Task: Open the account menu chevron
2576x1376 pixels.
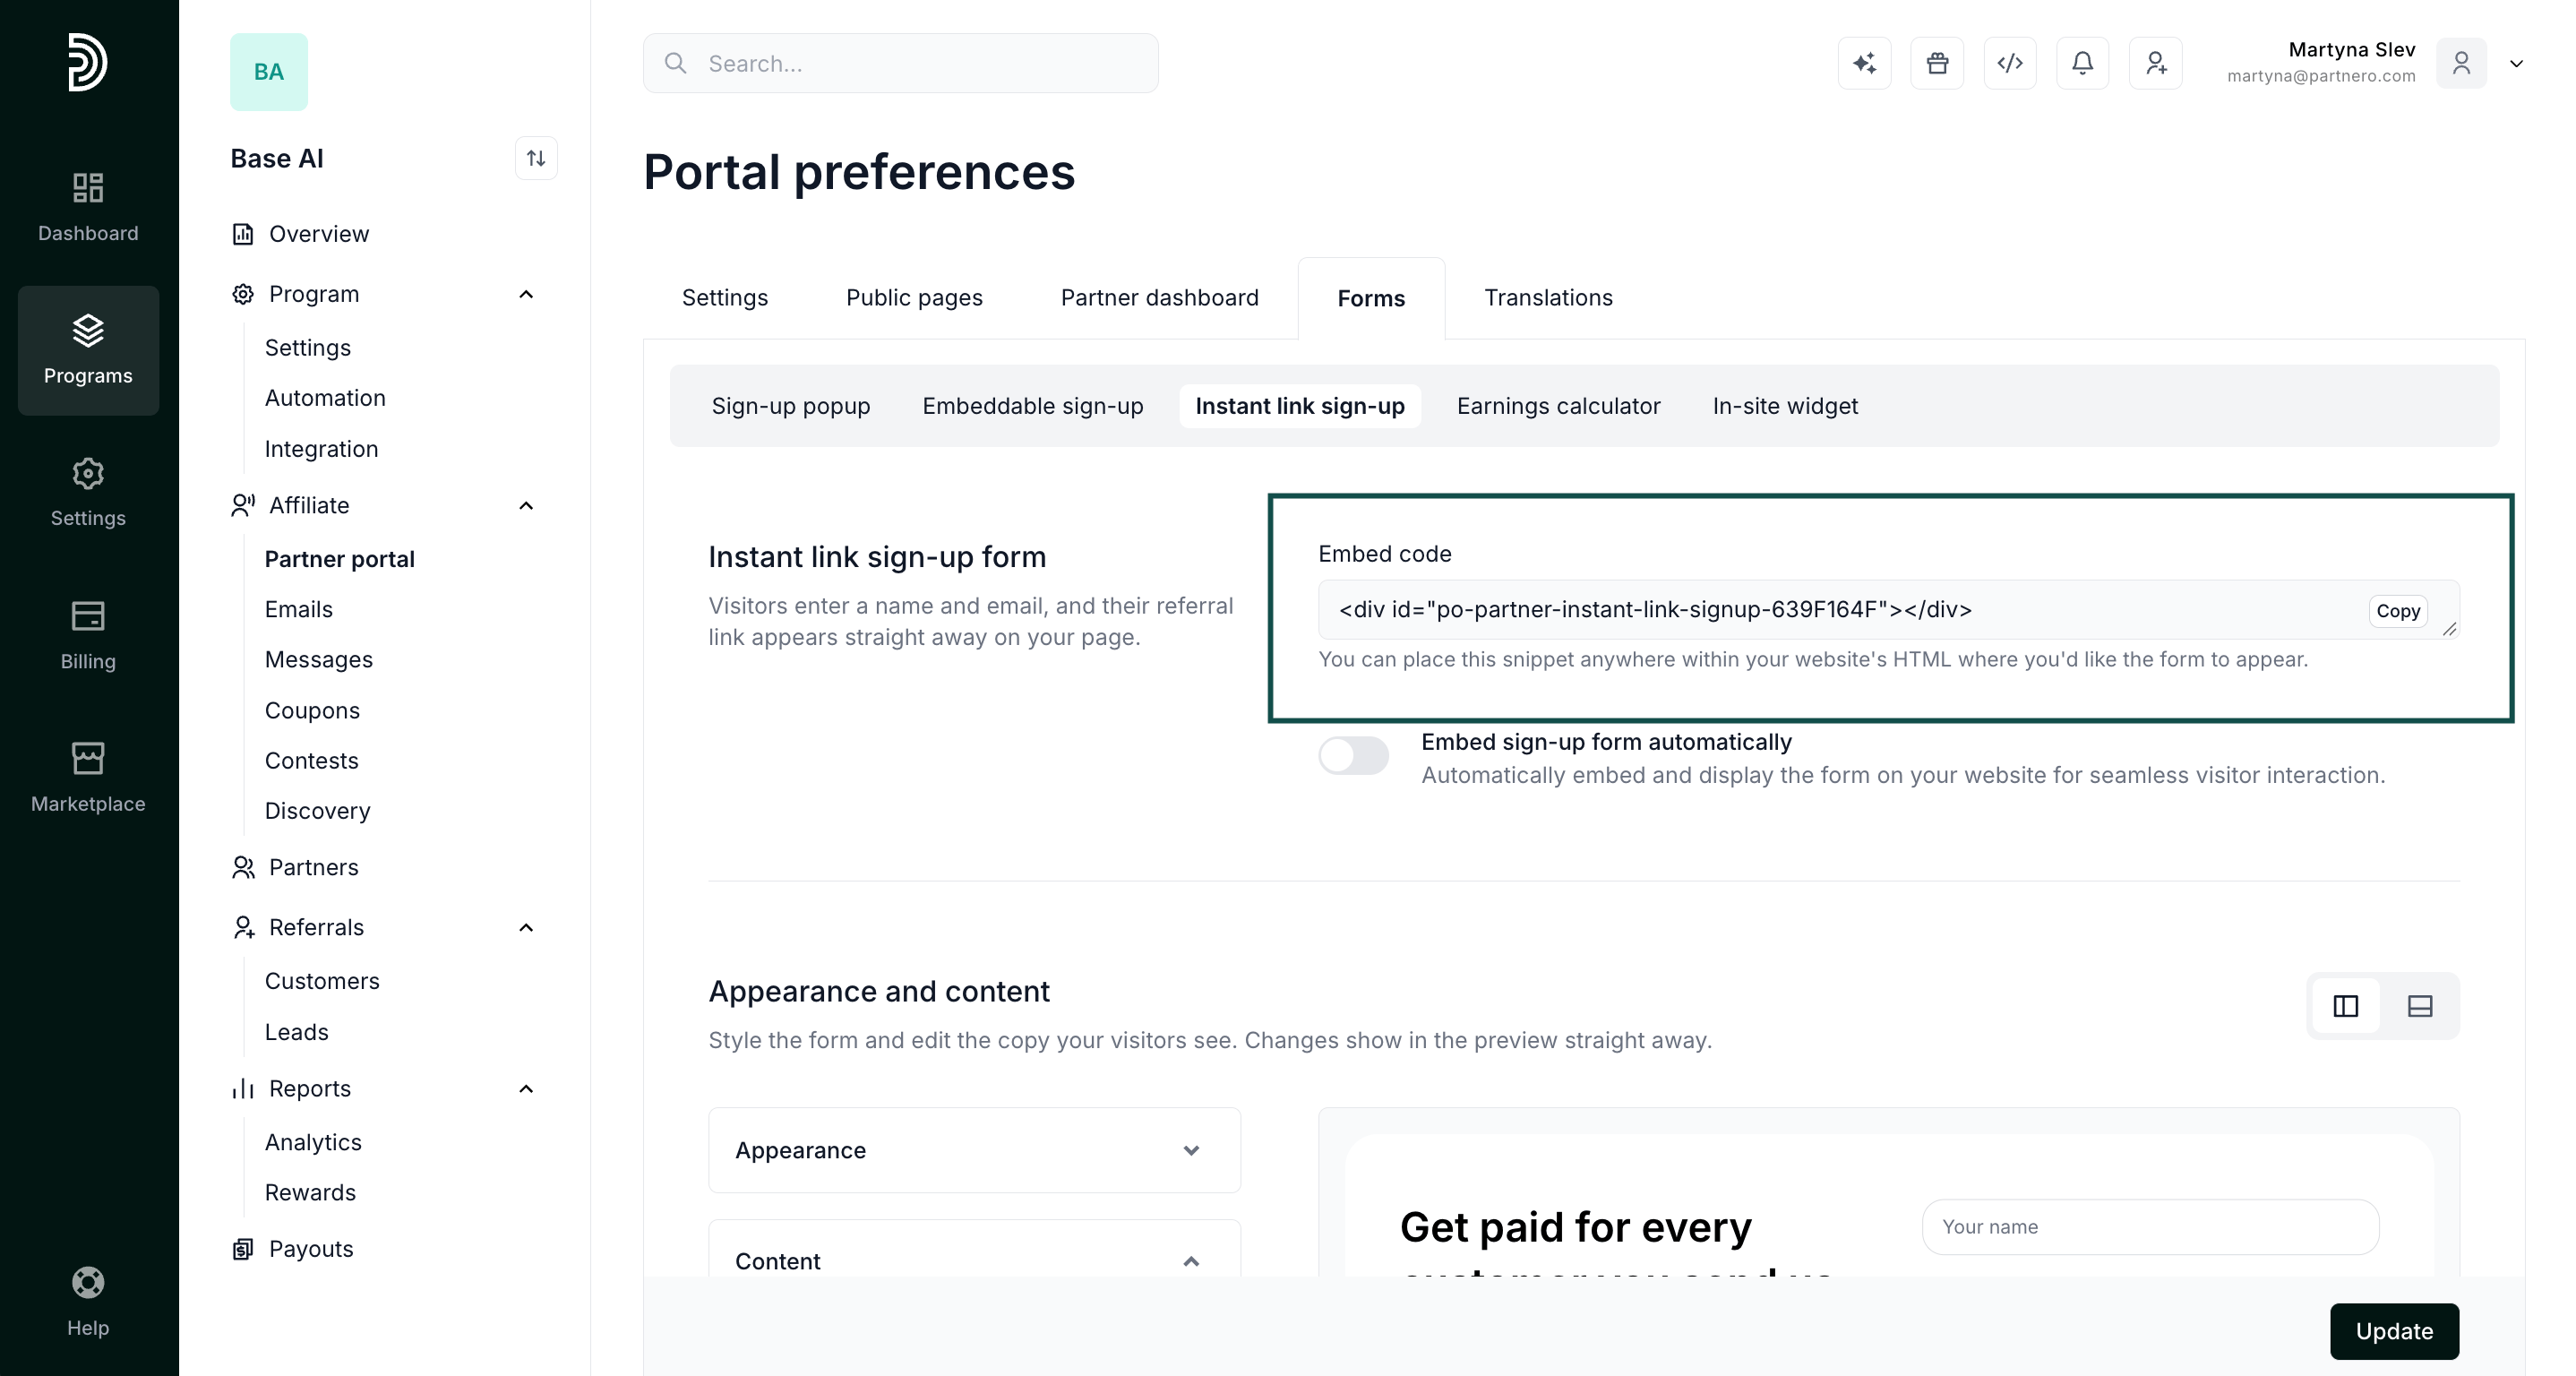Action: click(2517, 64)
